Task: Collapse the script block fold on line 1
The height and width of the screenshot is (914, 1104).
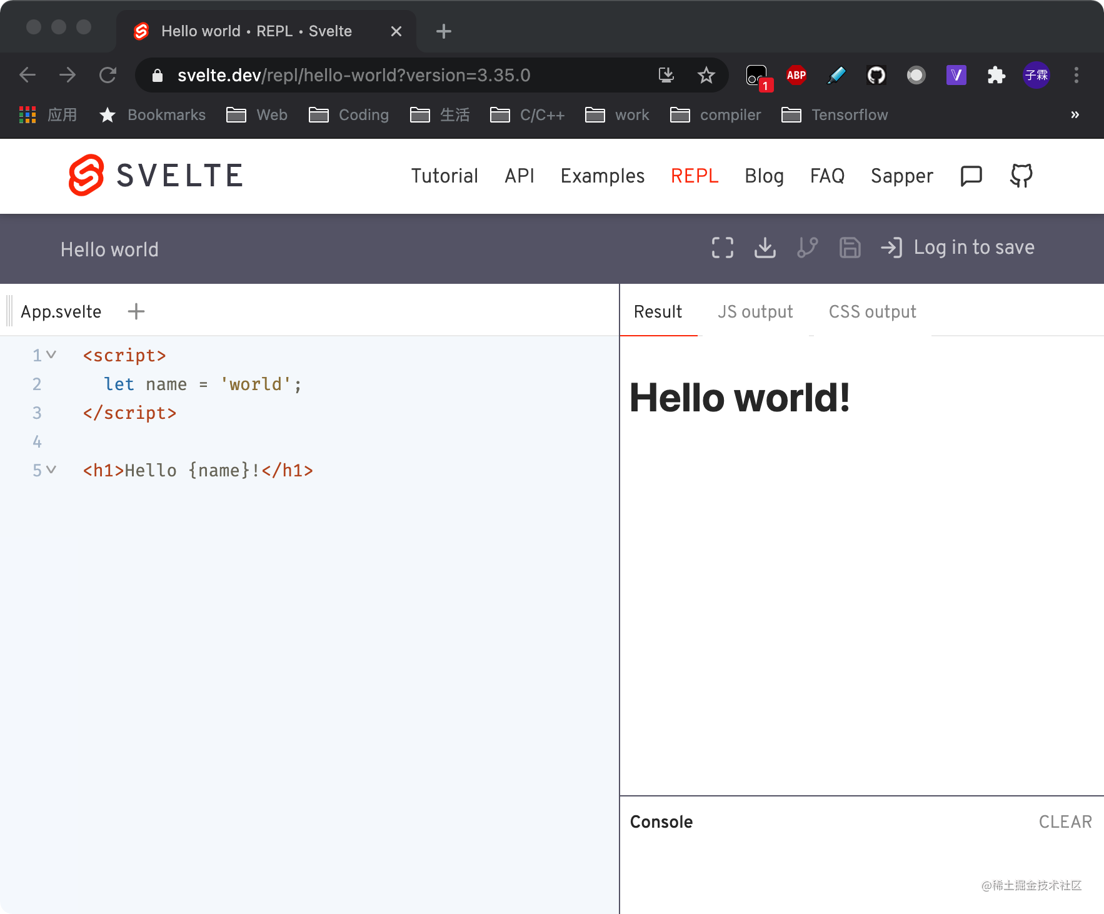Action: click(53, 354)
